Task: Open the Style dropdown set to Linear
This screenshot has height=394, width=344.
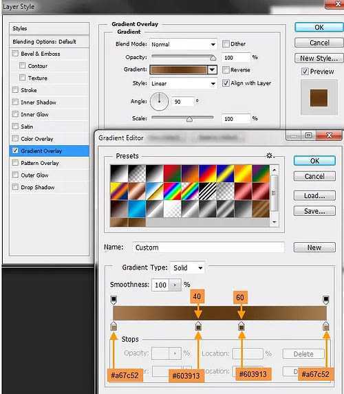Action: [x=184, y=83]
